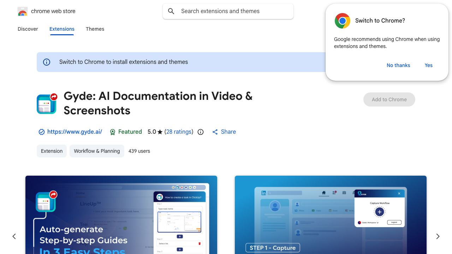Click the Gyde extension title heading

pyautogui.click(x=158, y=103)
